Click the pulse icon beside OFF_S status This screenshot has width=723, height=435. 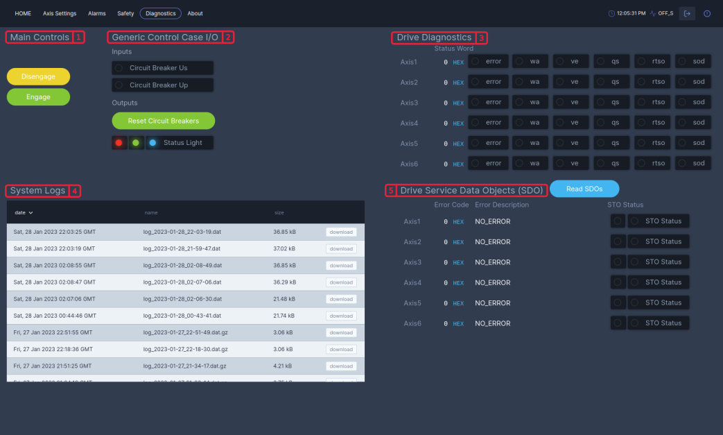coord(652,13)
